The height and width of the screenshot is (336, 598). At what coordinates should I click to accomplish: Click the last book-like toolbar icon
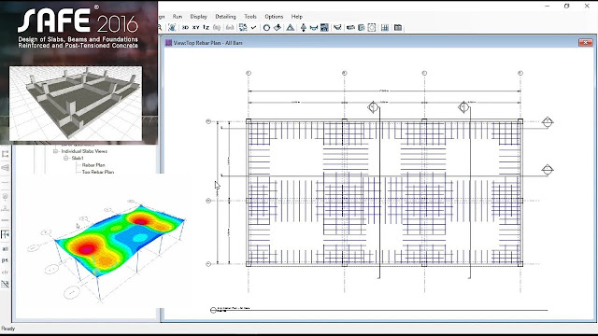[398, 27]
